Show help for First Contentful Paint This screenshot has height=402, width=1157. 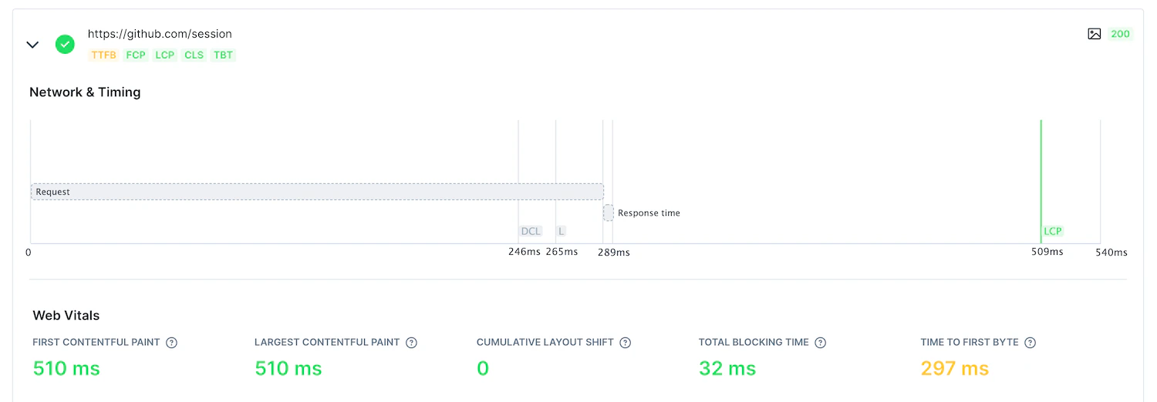pyautogui.click(x=171, y=343)
